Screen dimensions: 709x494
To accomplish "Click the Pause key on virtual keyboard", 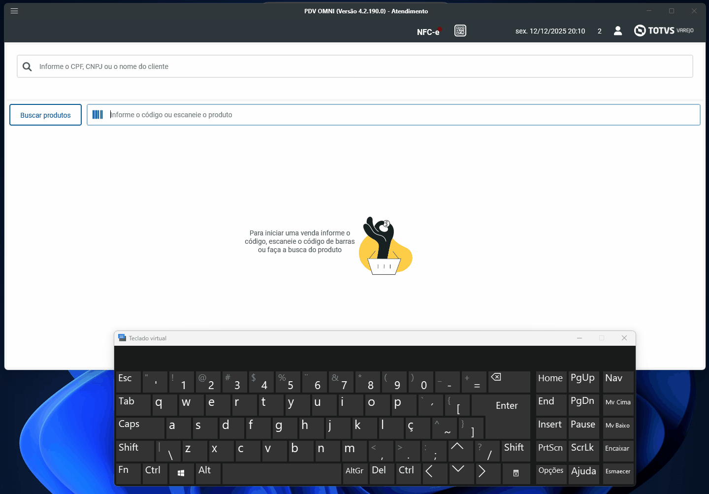I will [x=584, y=428].
